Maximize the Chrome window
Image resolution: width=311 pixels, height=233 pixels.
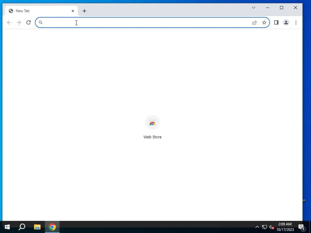(282, 8)
